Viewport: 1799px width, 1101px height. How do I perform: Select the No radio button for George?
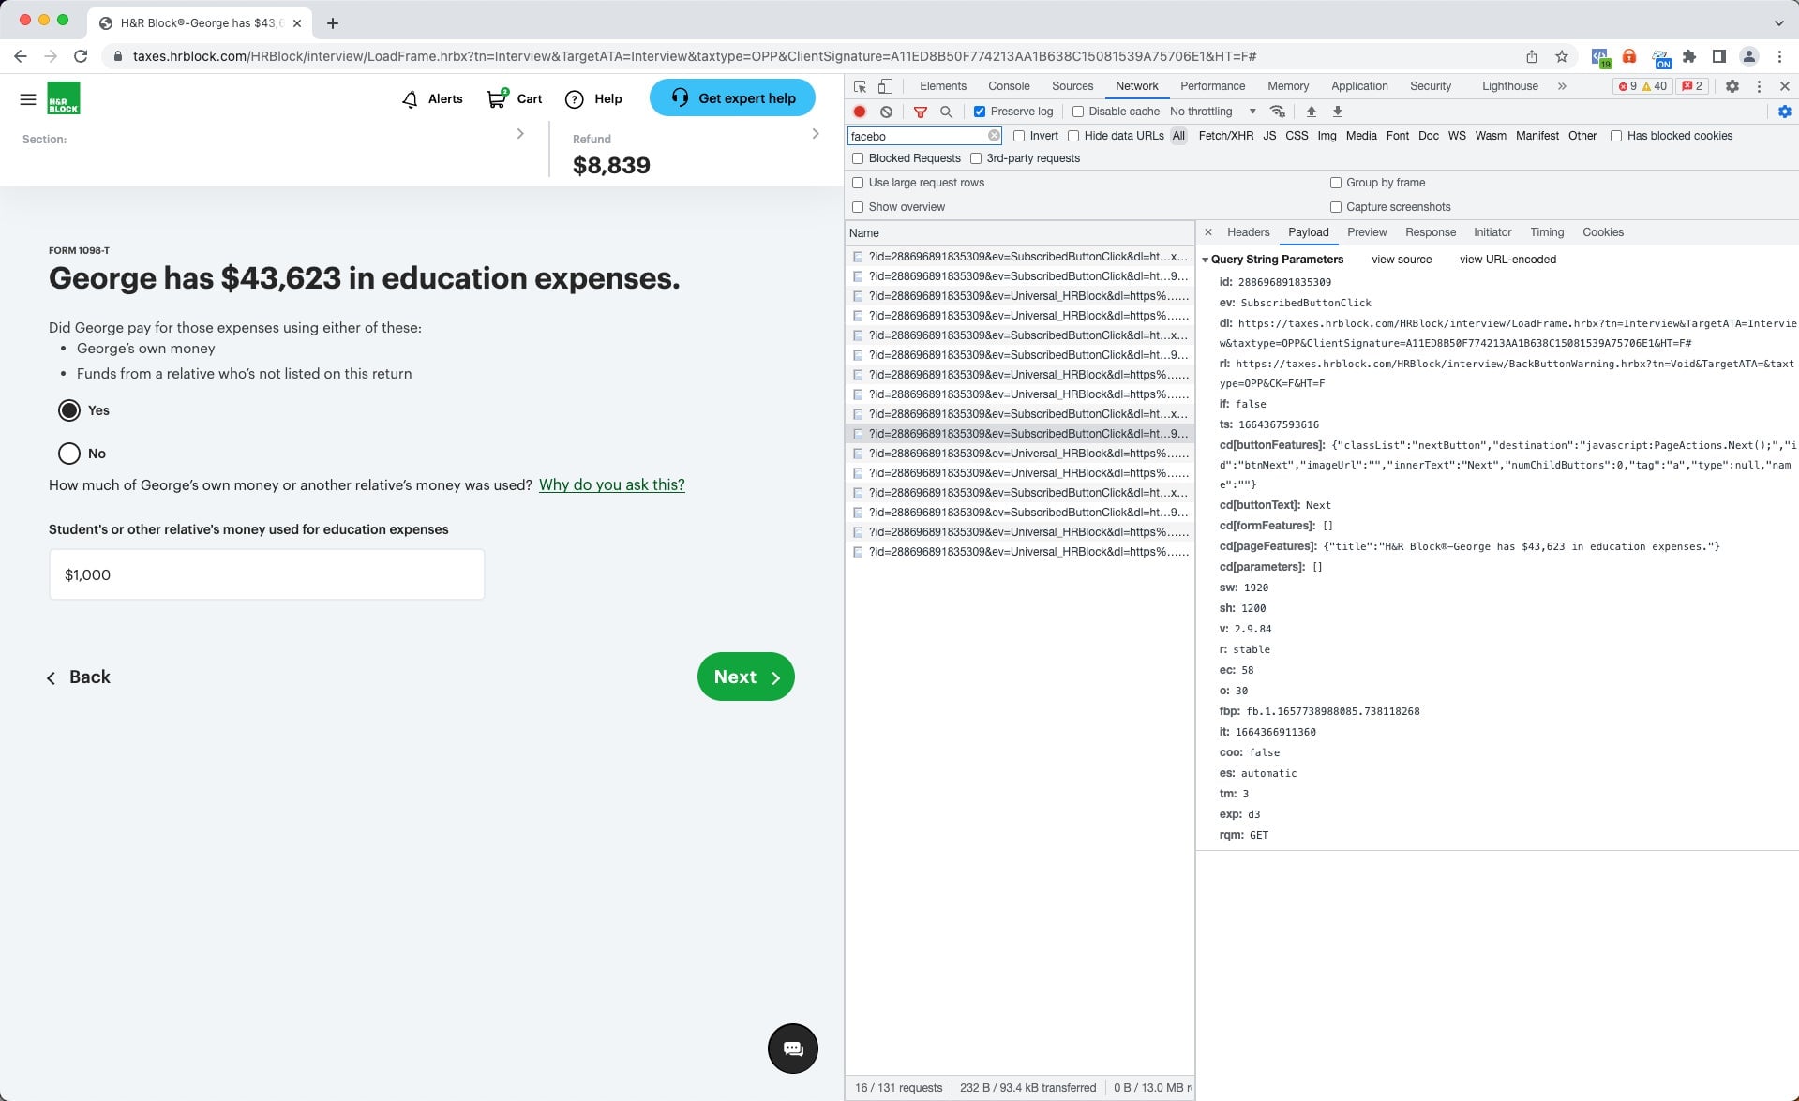pyautogui.click(x=69, y=454)
